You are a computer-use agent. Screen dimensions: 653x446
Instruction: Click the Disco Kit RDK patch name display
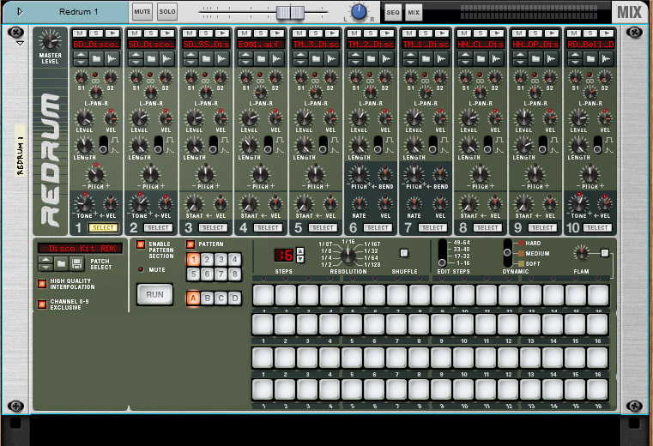tap(81, 248)
